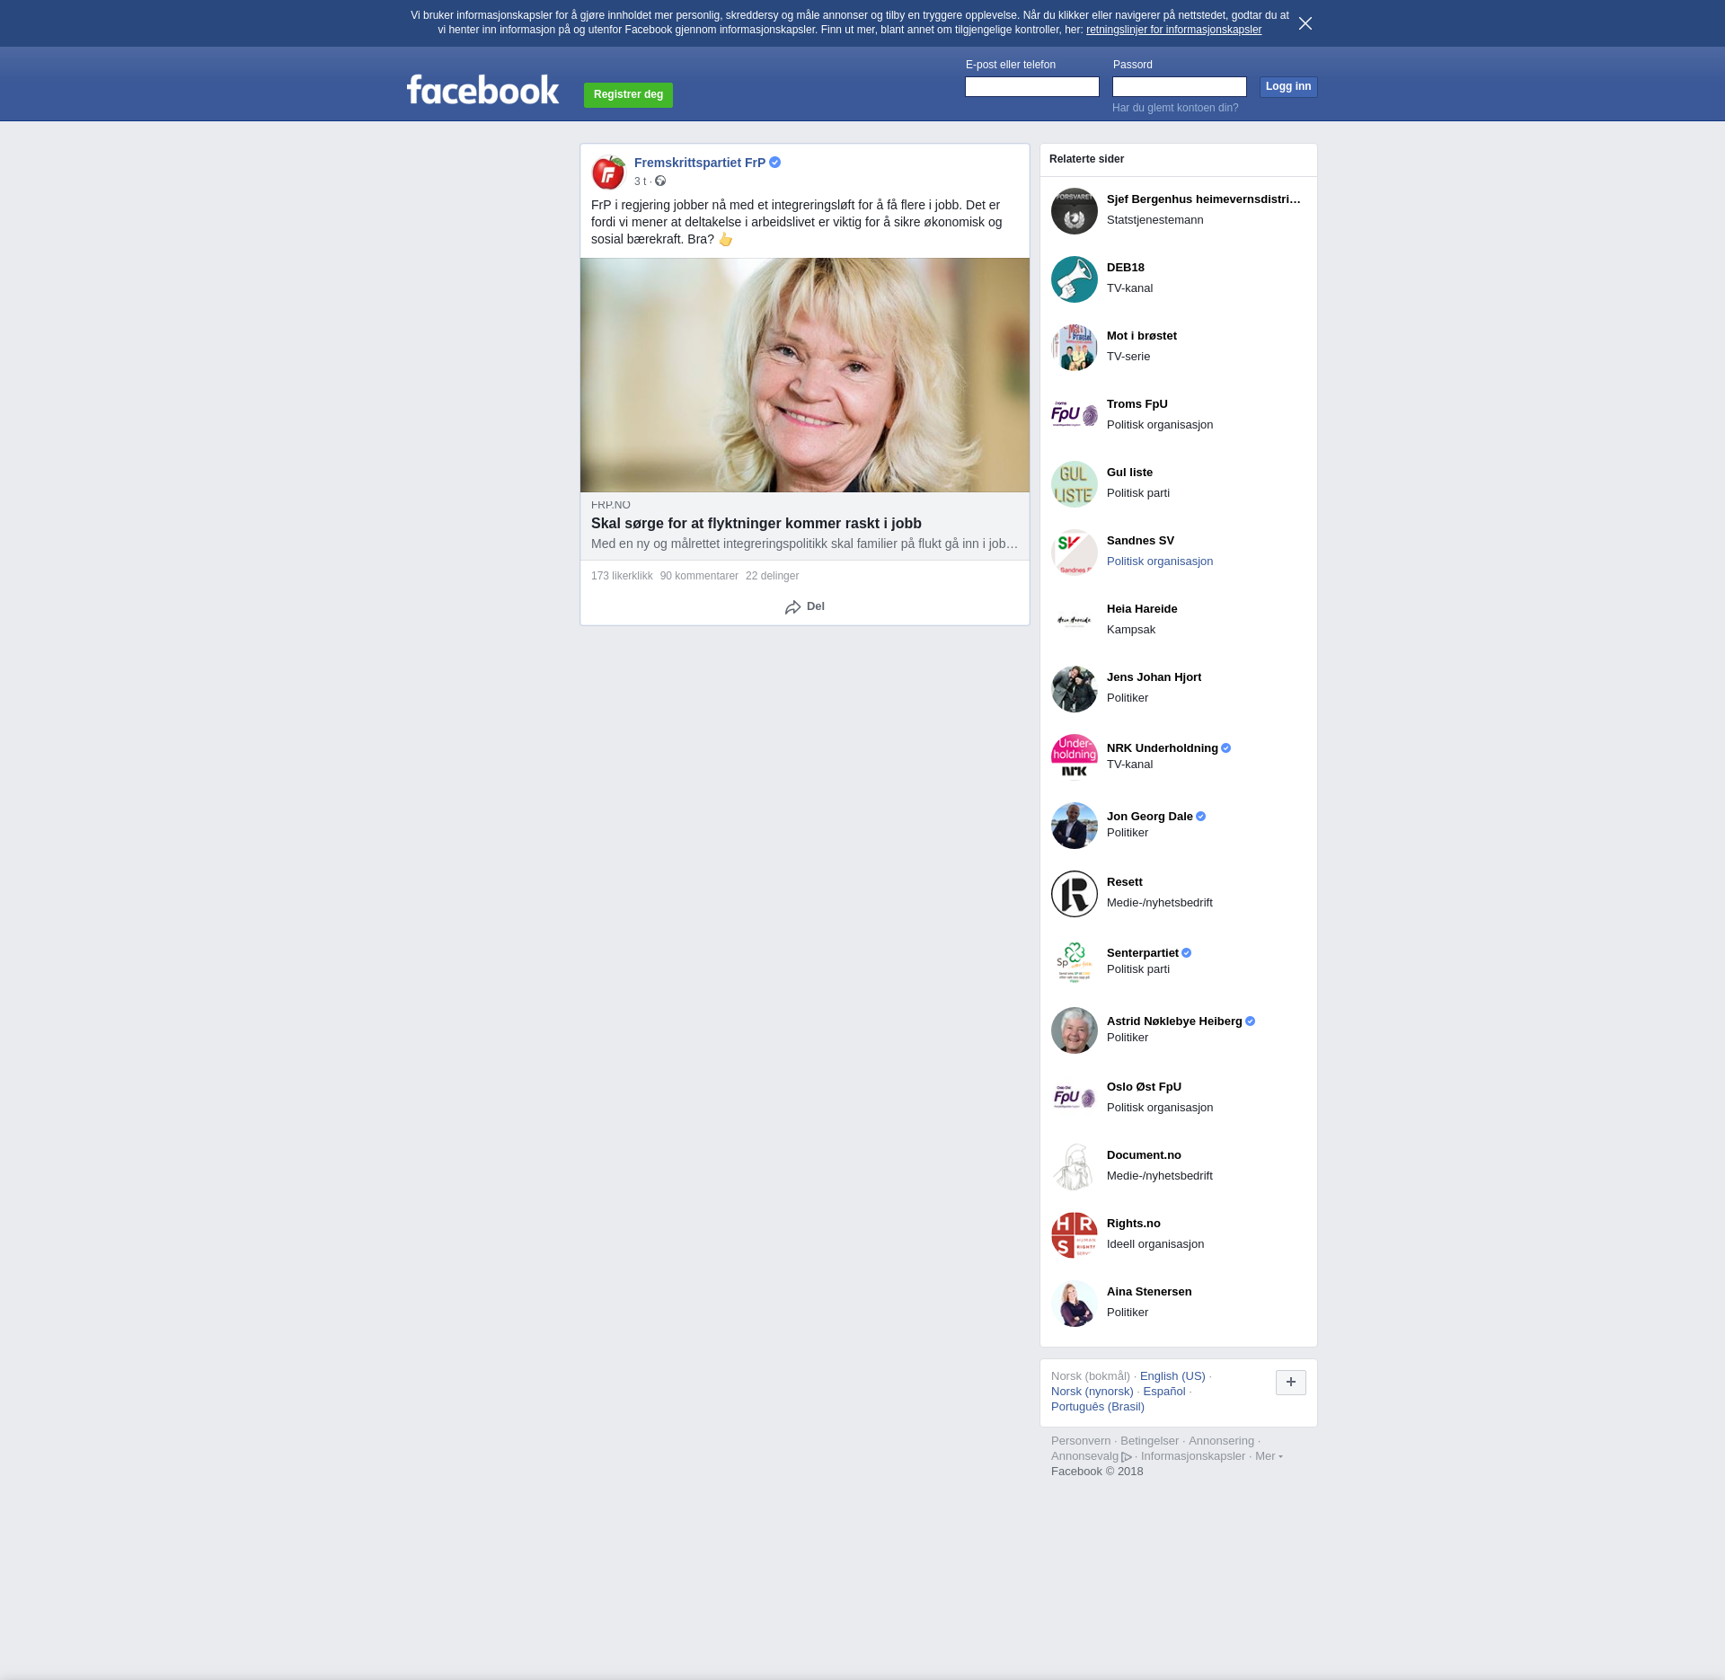Click the Jon Georg Dale avatar
The width and height of the screenshot is (1725, 1680).
[1075, 826]
